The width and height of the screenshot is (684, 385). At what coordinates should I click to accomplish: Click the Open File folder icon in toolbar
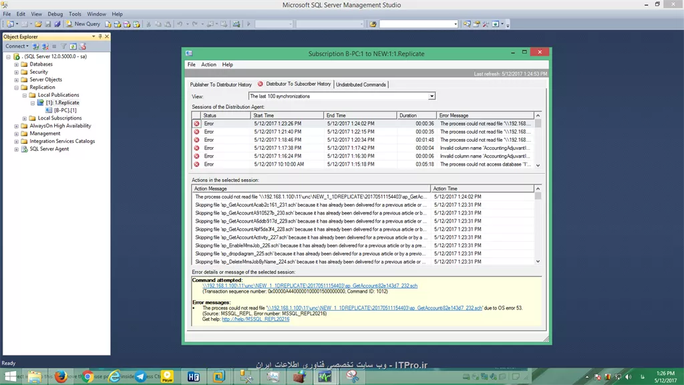[x=38, y=24]
